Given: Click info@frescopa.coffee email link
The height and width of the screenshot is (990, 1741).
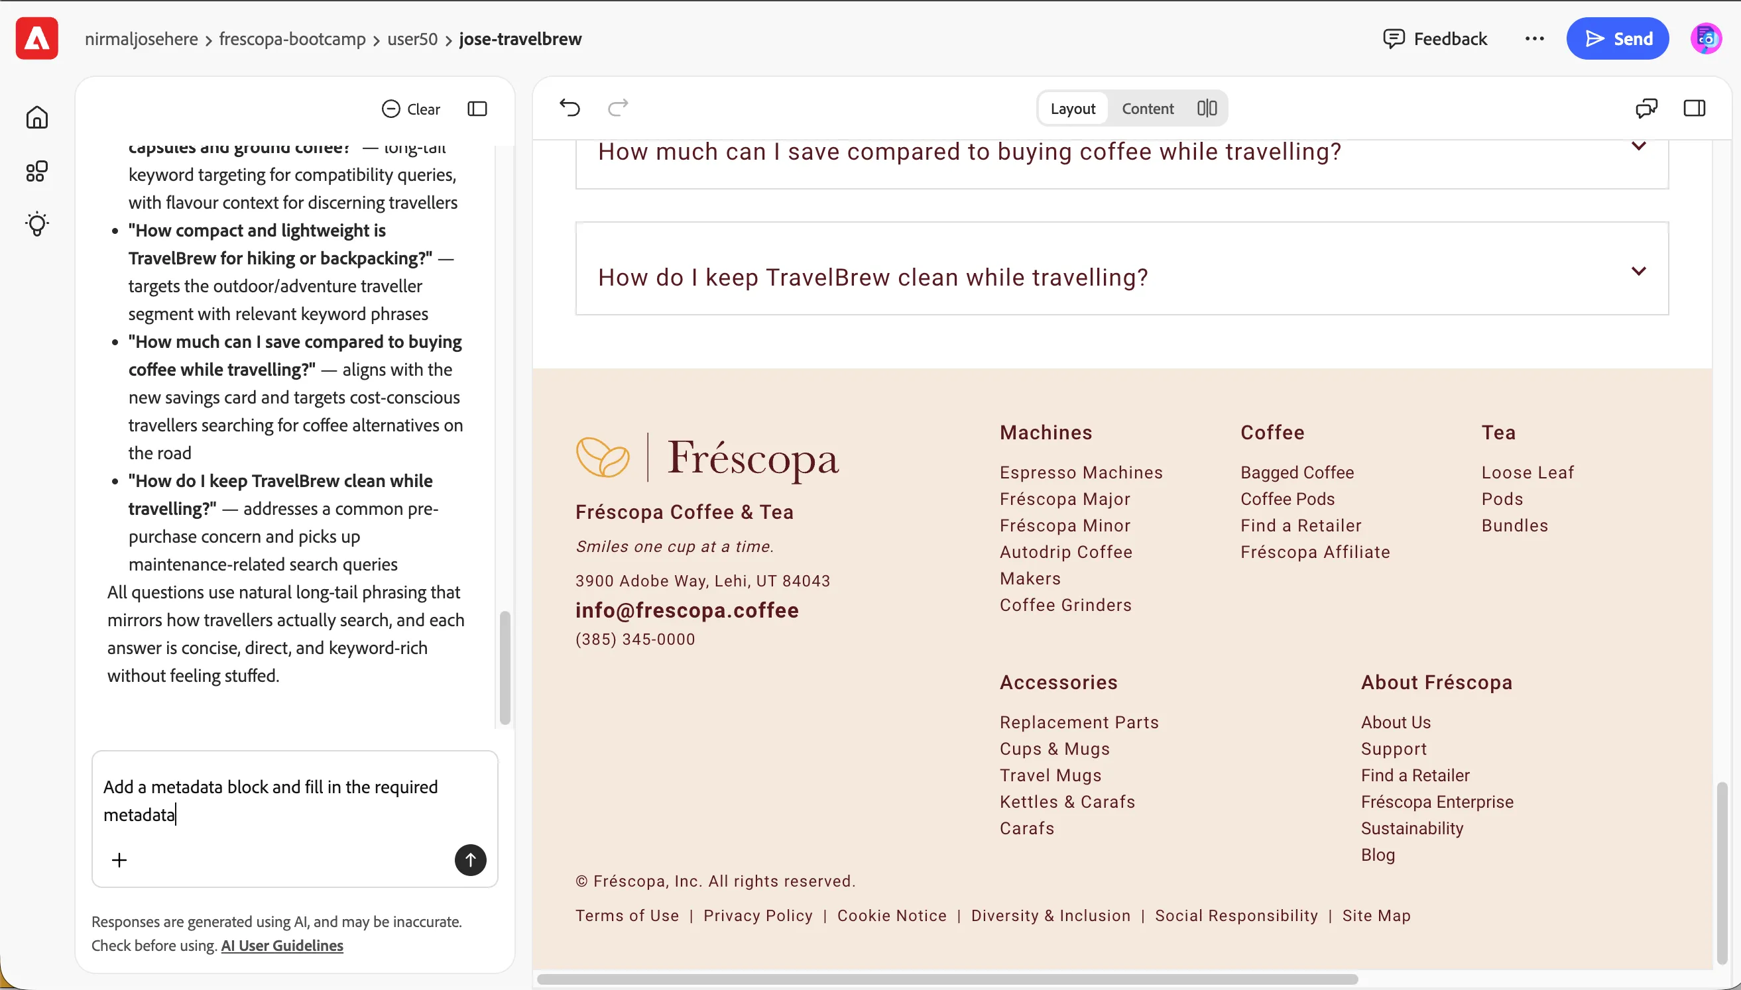Looking at the screenshot, I should click(x=687, y=610).
